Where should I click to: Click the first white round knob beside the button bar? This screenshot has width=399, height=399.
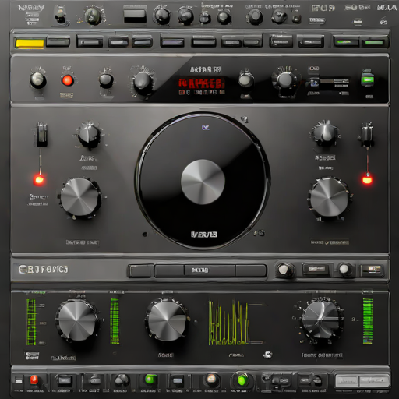tap(284, 270)
